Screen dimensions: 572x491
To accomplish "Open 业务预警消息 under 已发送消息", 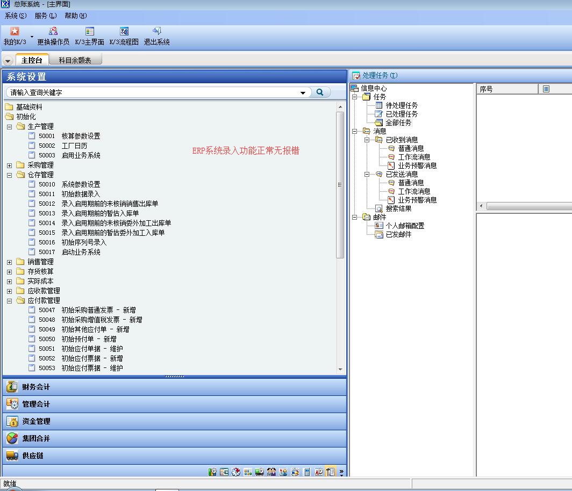I will 417,200.
